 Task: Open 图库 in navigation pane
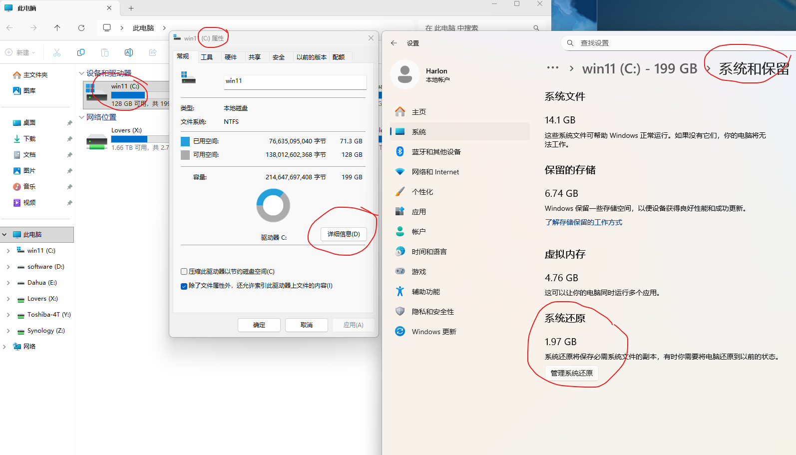[29, 91]
